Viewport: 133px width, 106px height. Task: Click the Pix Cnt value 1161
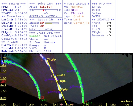(x=47, y=51)
